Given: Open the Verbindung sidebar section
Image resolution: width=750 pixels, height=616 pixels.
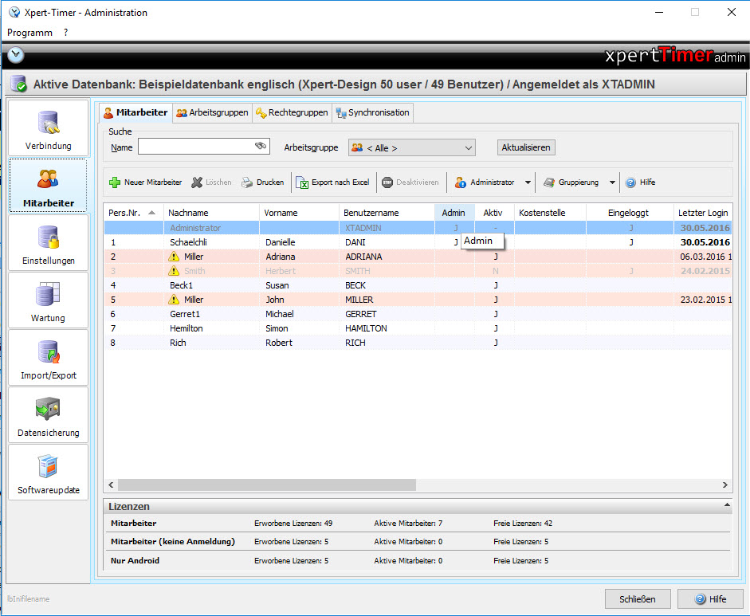Looking at the screenshot, I should click(x=49, y=128).
